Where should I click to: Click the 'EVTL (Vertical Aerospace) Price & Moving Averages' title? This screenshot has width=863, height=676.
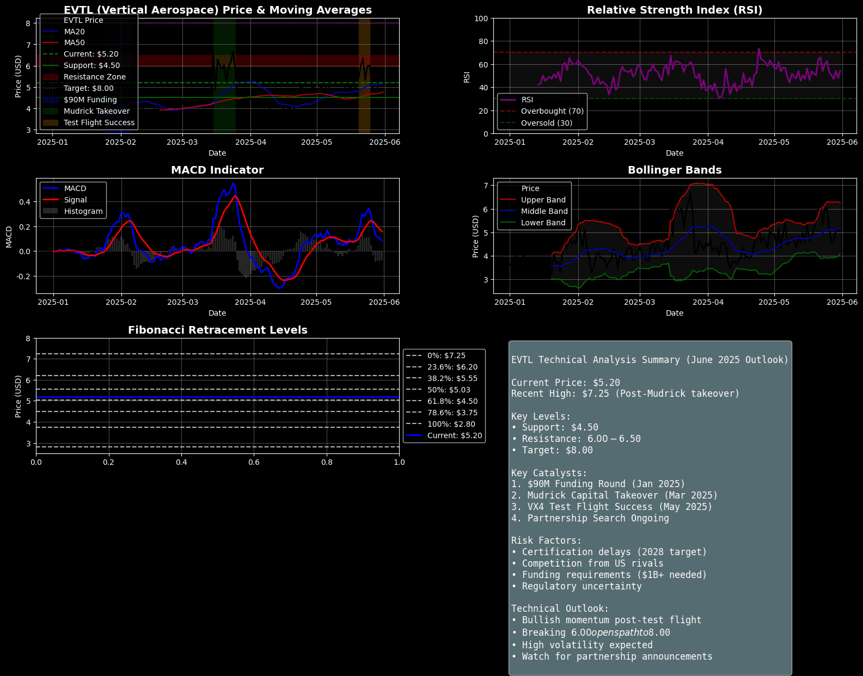click(217, 10)
